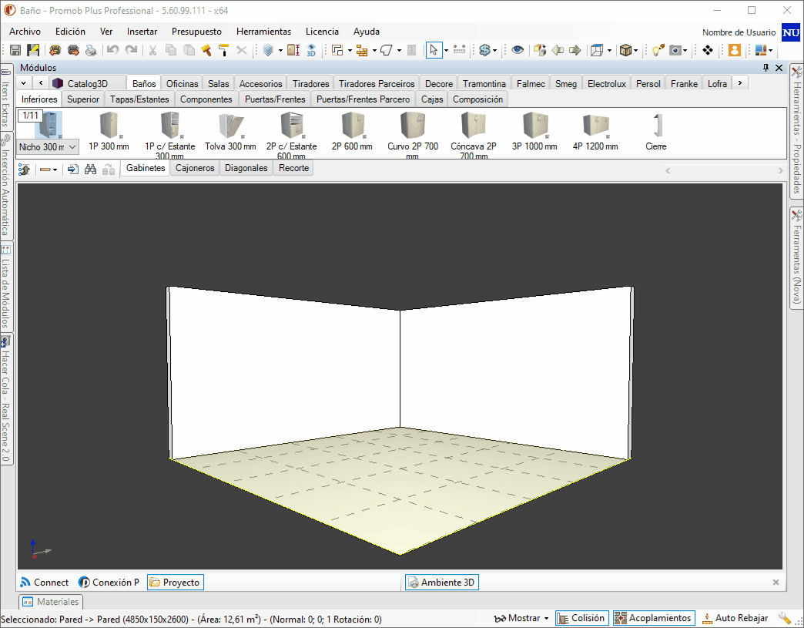The height and width of the screenshot is (628, 804).
Task: Select the Superior modules tab
Action: pos(83,99)
